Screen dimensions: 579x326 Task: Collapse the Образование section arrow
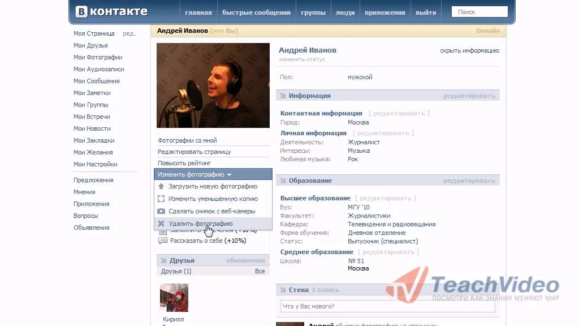(x=283, y=181)
